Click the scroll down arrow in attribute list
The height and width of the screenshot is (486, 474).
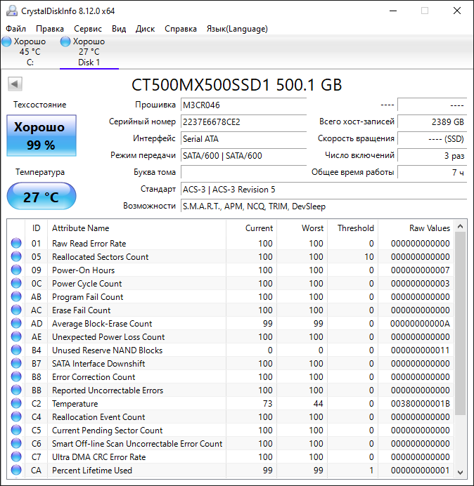461,473
